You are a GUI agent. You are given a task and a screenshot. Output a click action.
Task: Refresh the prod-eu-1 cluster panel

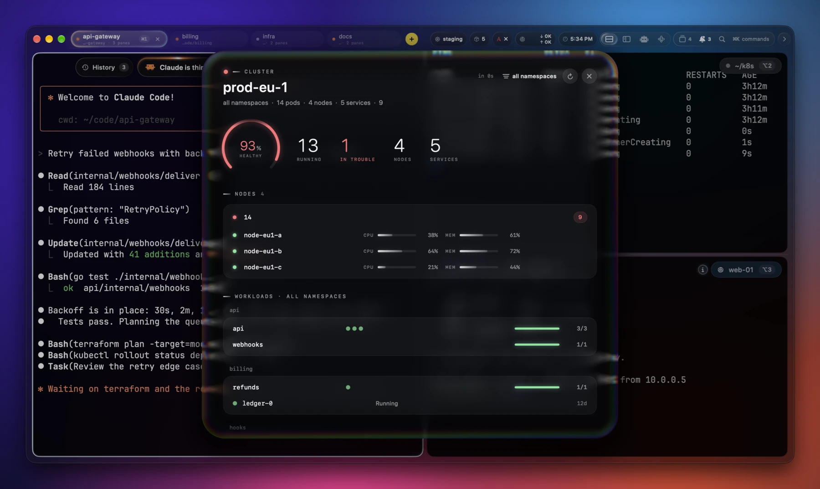(570, 76)
